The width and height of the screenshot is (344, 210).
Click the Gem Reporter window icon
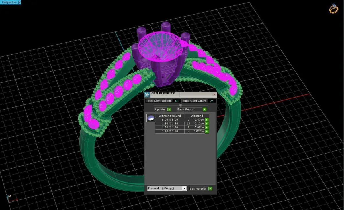(x=147, y=95)
